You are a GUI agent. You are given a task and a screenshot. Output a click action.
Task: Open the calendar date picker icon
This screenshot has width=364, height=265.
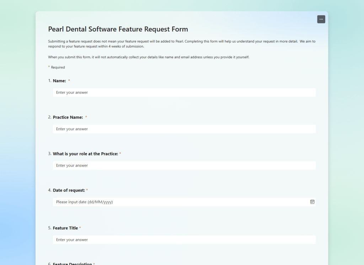point(312,202)
